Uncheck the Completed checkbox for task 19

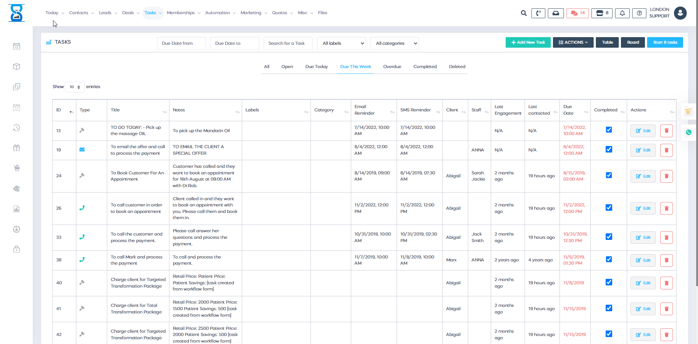(609, 149)
